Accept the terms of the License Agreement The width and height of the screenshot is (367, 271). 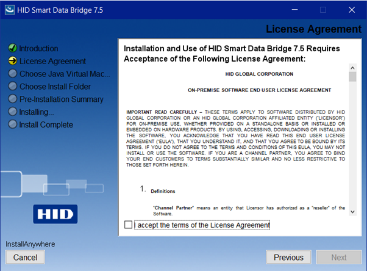128,225
